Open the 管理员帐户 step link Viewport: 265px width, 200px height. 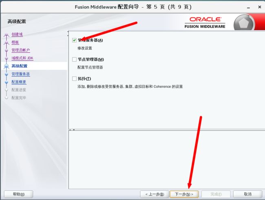tap(21, 50)
